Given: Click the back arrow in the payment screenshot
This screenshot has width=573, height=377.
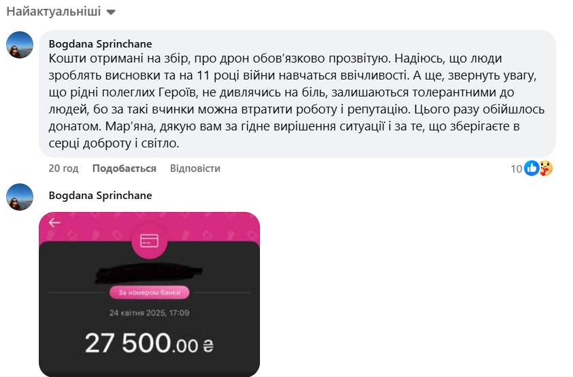Looking at the screenshot, I should pos(54,222).
